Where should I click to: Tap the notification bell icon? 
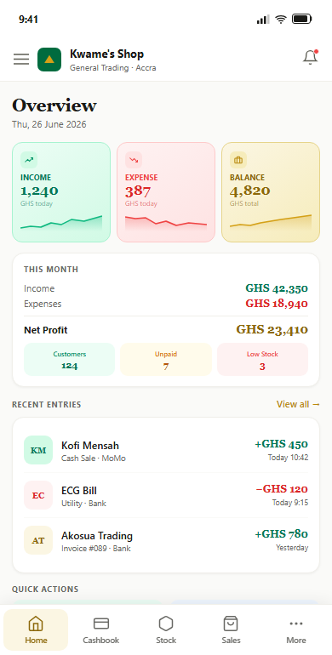tap(310, 58)
